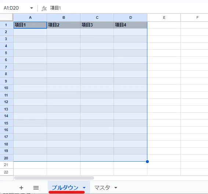The height and width of the screenshot is (194, 208).
Task: Select row 2 header
Action: 7,32
